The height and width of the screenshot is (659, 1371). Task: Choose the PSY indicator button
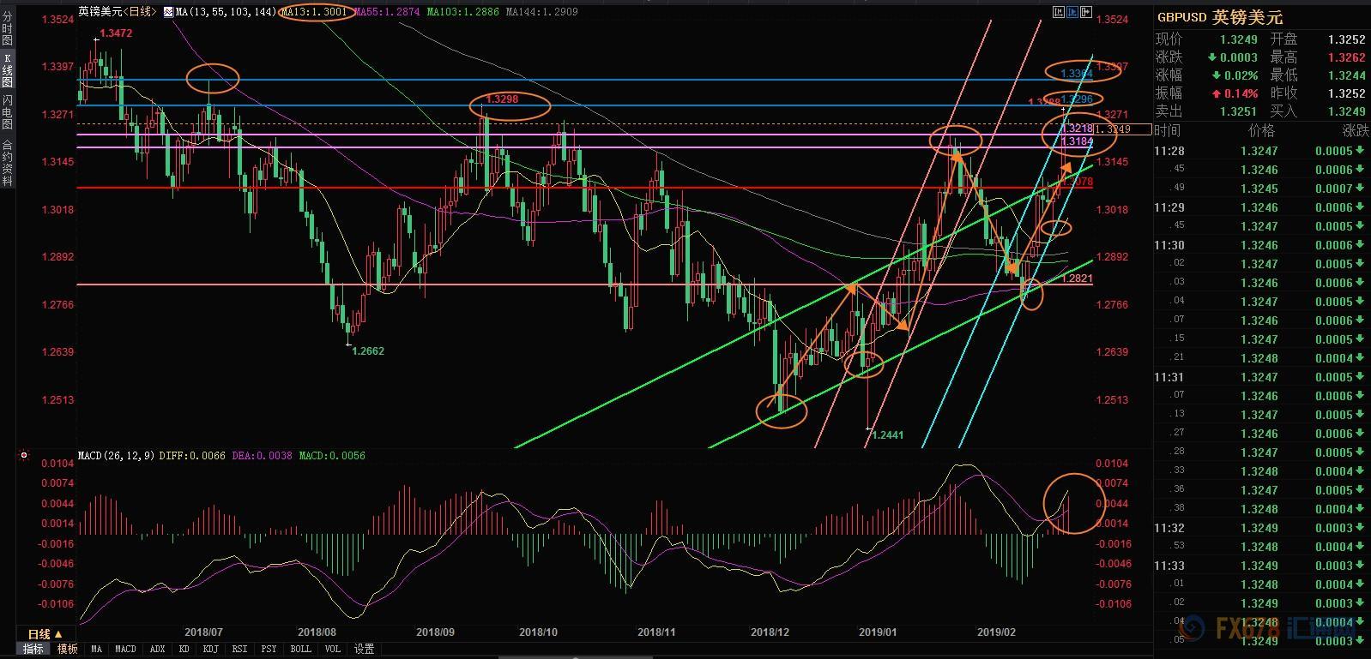(269, 650)
